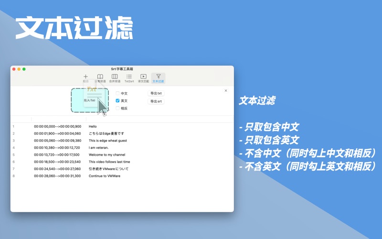
Task: Select the 合并双语 columns icon
Action: pos(115,78)
